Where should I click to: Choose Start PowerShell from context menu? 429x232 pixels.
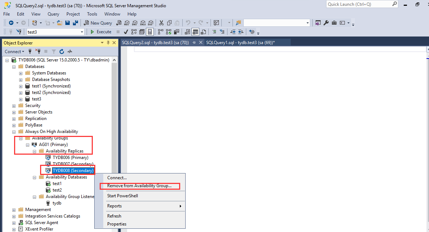pyautogui.click(x=122, y=196)
